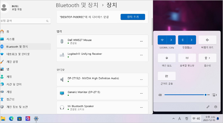The image size is (223, 123).
Task: Open the clock and date in taskbar
Action: (209, 119)
